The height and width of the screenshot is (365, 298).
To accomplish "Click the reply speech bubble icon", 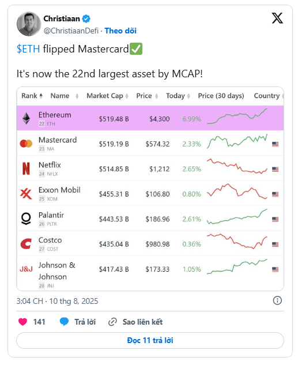I will pos(64,322).
